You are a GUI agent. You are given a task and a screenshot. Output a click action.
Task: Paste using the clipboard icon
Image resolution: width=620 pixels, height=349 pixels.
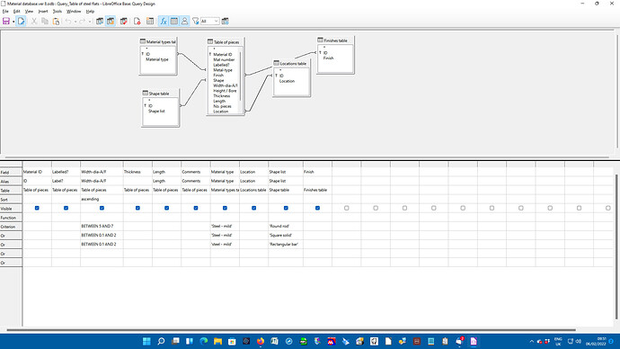[56, 21]
